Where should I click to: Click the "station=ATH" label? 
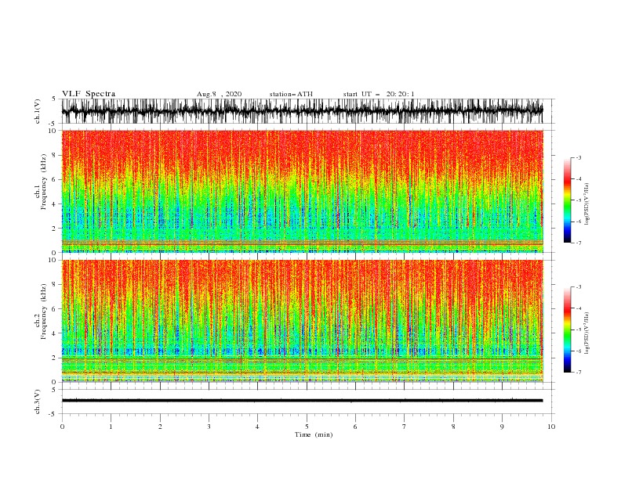click(x=291, y=94)
